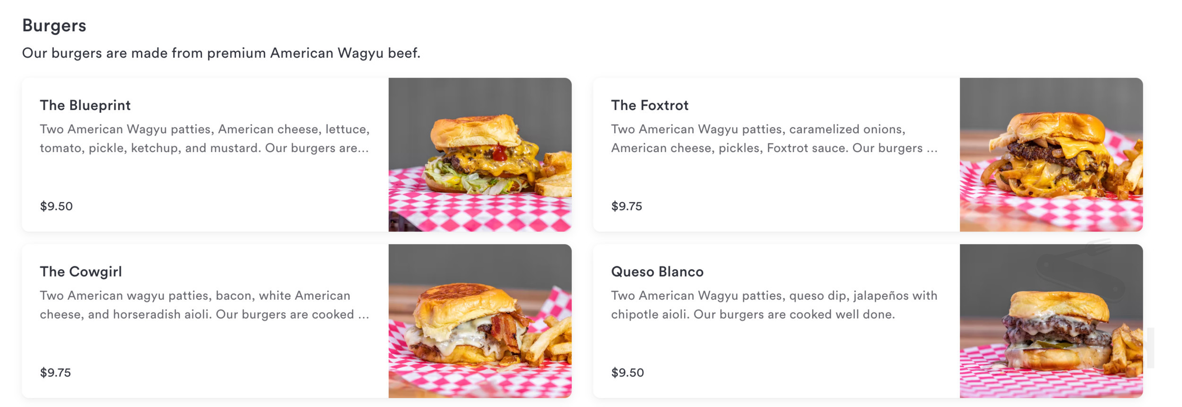Click The Foxtrot item title
Screen dimensions: 1182x407
(650, 105)
